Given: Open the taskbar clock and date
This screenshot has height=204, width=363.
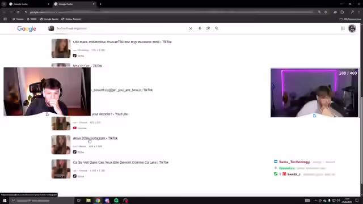Looking at the screenshot, I should pos(347,200).
